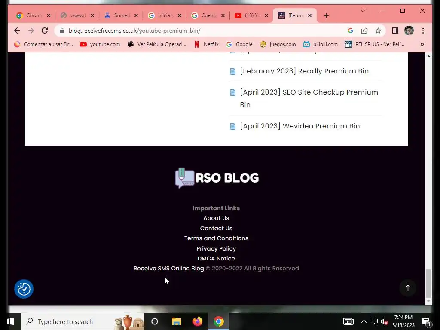Toggle the Chrome side panel icon
This screenshot has width=440, height=330.
395,31
